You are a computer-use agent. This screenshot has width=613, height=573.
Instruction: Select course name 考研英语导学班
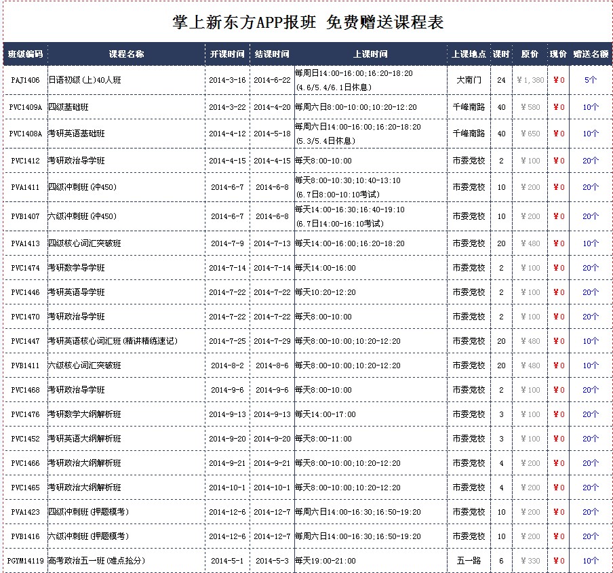[76, 292]
